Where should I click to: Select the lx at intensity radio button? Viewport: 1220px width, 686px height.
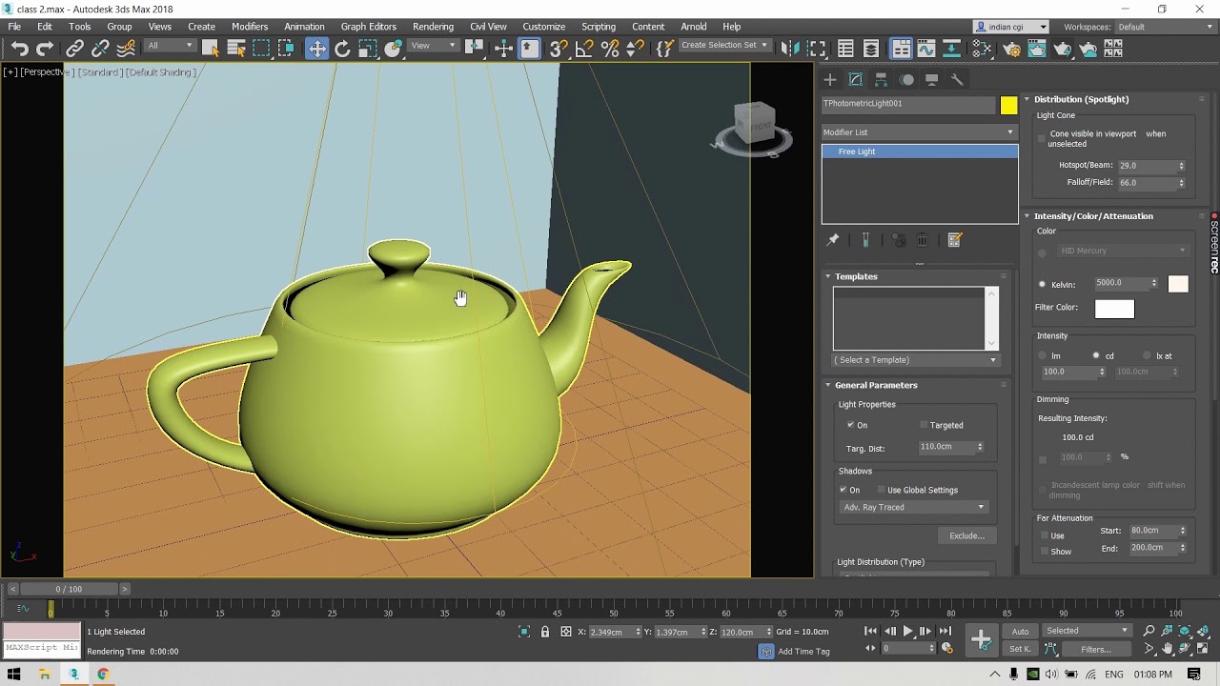coord(1147,355)
